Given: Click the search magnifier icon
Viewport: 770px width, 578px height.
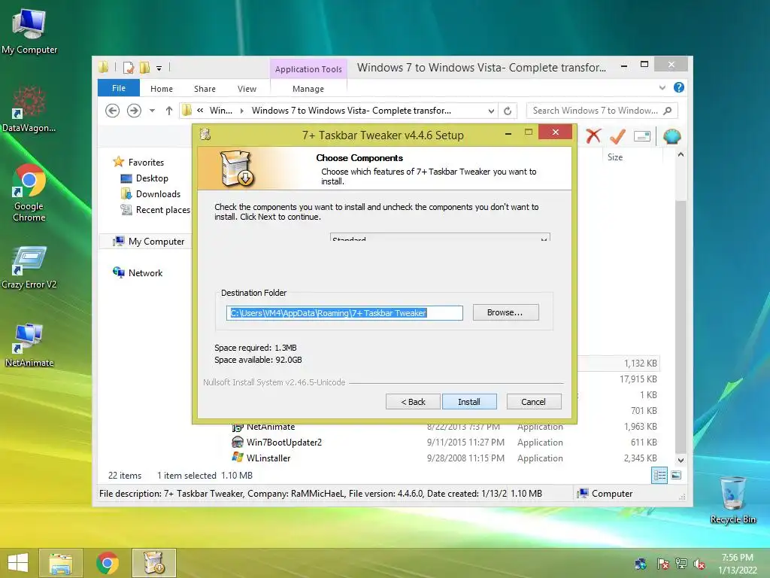Looking at the screenshot, I should [x=668, y=111].
